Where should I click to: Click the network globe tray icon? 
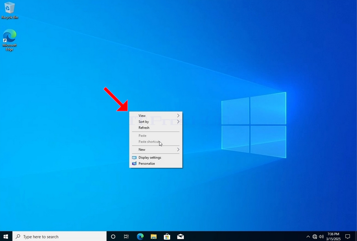coord(315,236)
